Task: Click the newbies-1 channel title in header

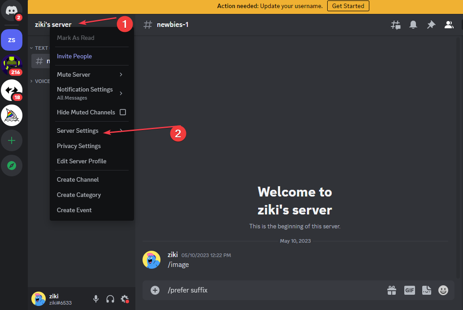Action: tap(173, 25)
